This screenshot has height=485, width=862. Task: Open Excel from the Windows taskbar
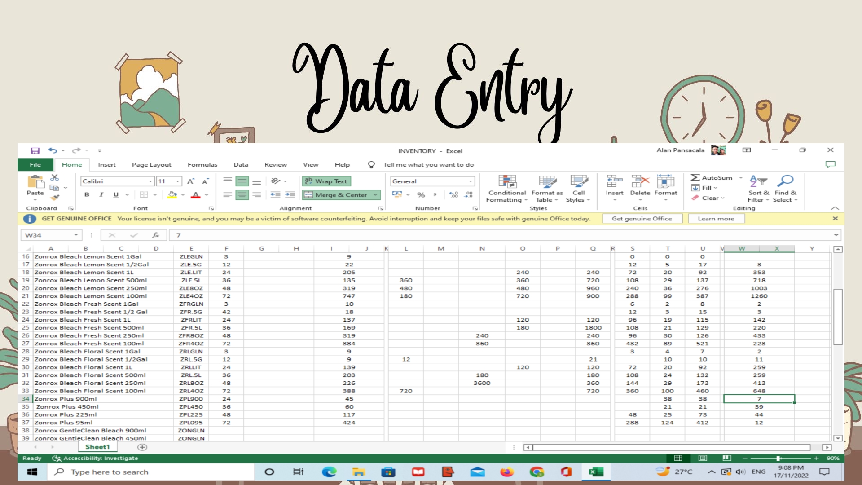click(x=596, y=472)
